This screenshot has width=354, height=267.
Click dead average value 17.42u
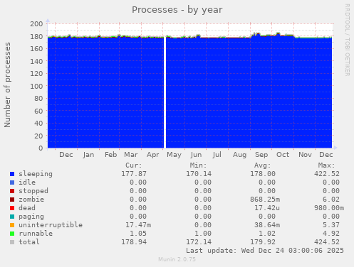[267, 208]
